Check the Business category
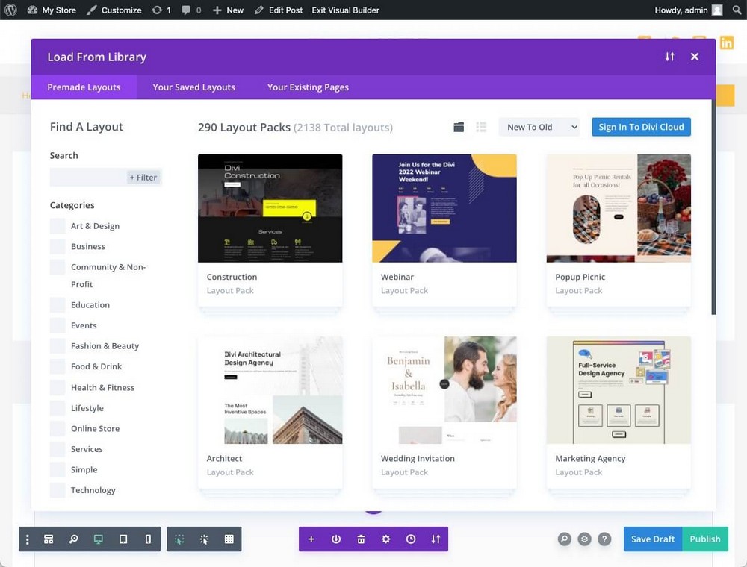The height and width of the screenshot is (567, 747). tap(58, 246)
